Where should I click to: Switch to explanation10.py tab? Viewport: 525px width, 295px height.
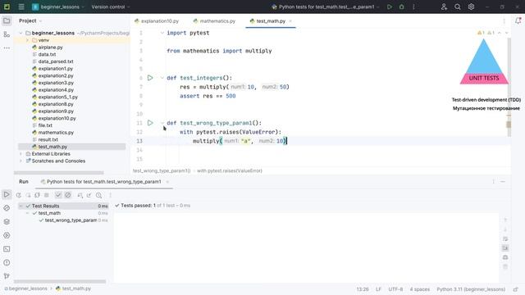point(157,21)
